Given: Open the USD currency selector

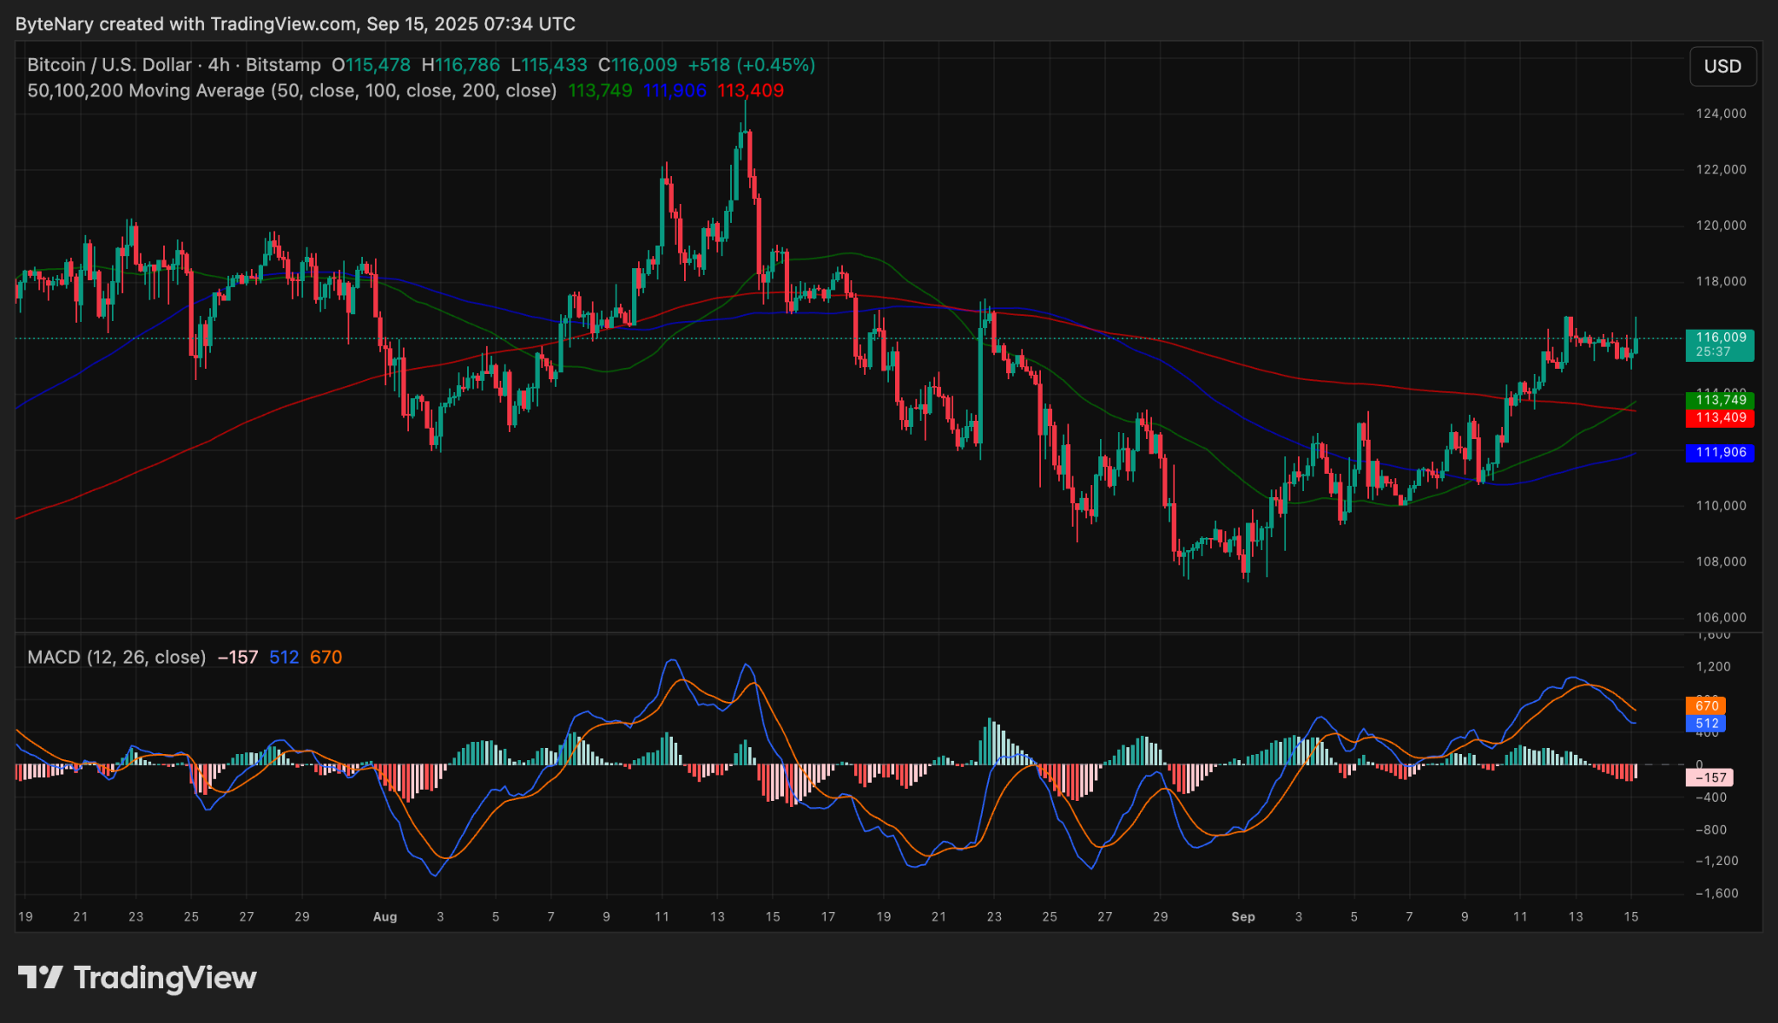Looking at the screenshot, I should coord(1722,67).
